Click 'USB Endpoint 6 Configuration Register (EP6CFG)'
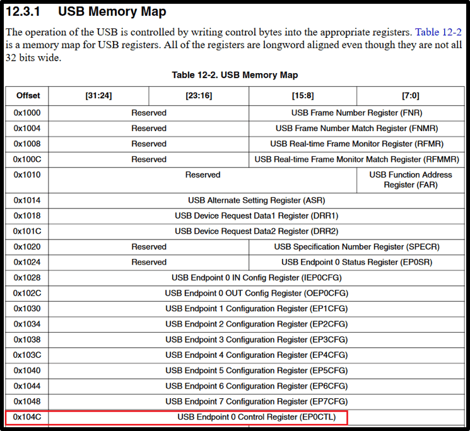Viewport: 470px width, 431px height. pos(257,386)
